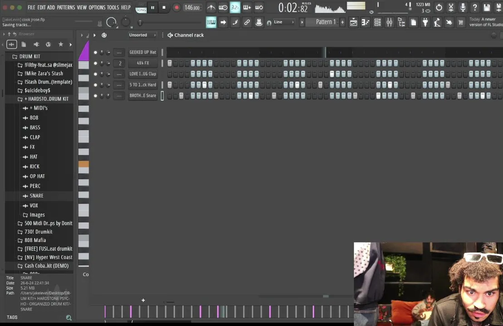This screenshot has width=503, height=326.
Task: Open the content library shopping cart icon
Action: coord(461,22)
